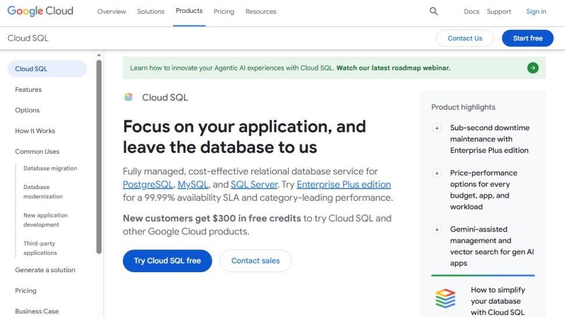Click the Contact sales button
The image size is (565, 317).
[255, 261]
